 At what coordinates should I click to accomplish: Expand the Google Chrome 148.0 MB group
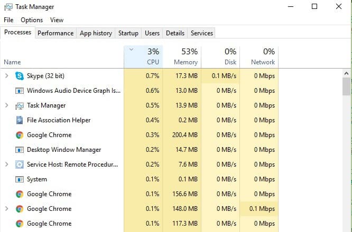(6, 209)
